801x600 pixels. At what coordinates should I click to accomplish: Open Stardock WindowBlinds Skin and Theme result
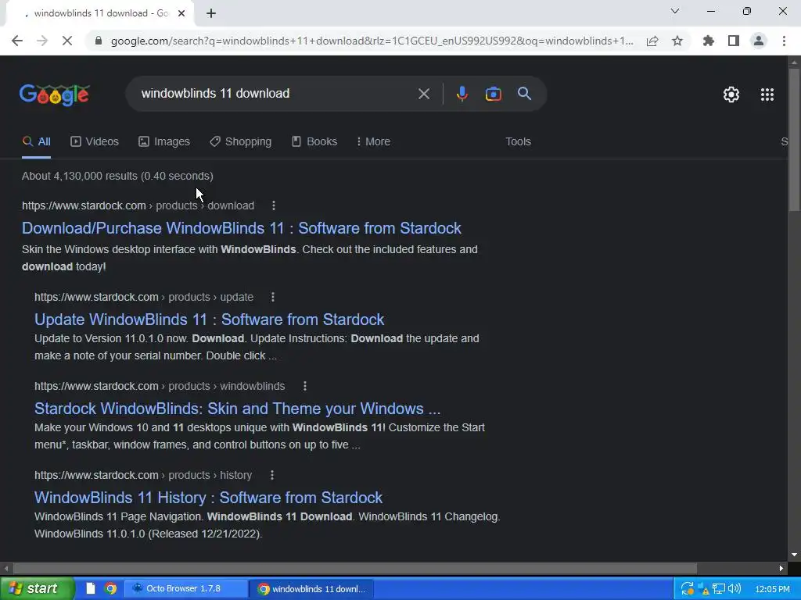pos(238,409)
